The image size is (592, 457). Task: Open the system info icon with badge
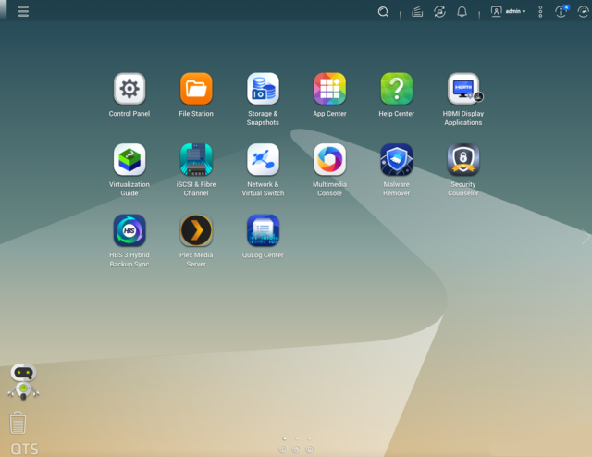(x=561, y=11)
